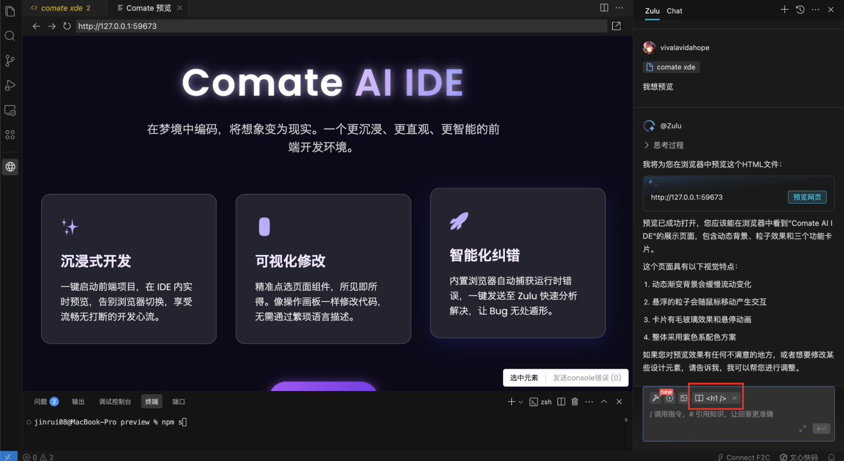Screen dimensions: 844x461
Task: Reload the preview page
Action: coord(67,26)
